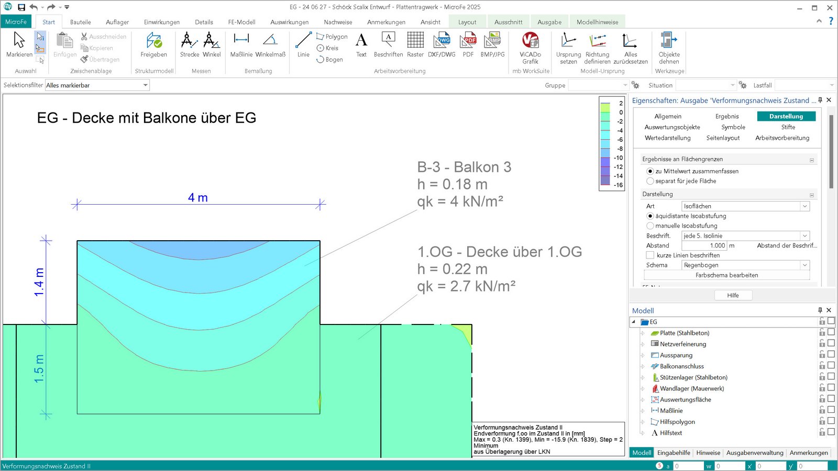Select 'separat für jede Fläche' option
Screen dimensions: 838x471
tap(650, 181)
